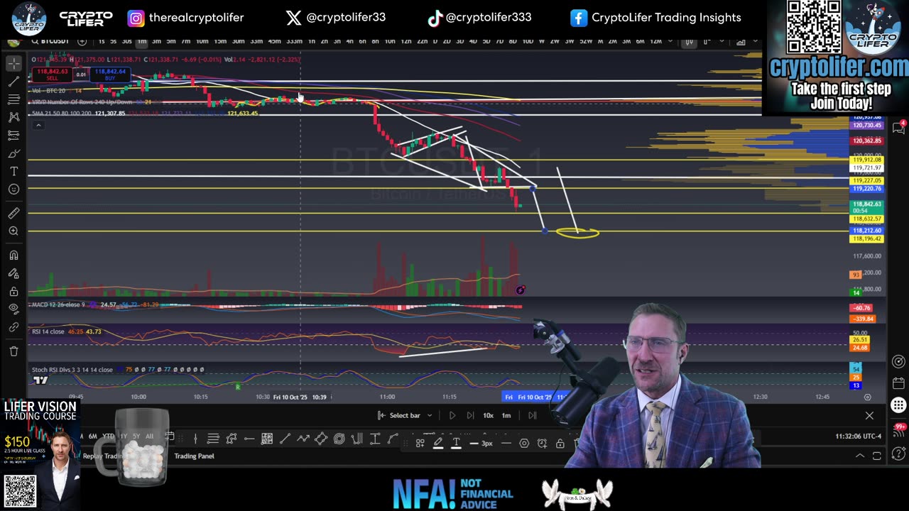This screenshot has height=511, width=909.
Task: Collapse the indicator legend with chevron
Action: 38,126
